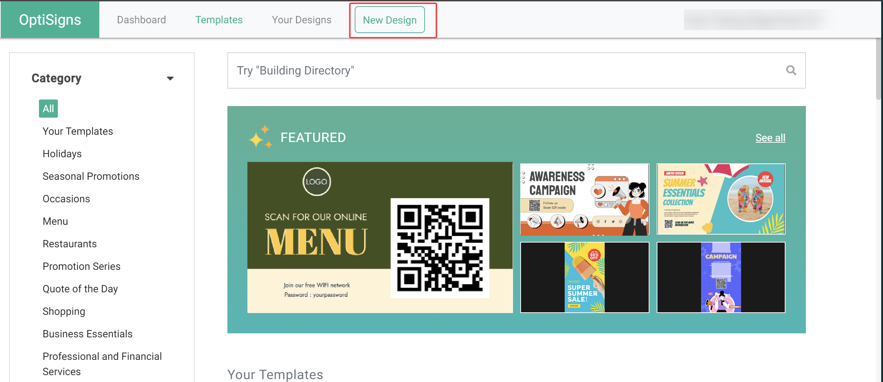
Task: Collapse the Category dropdown arrow
Action: 170,78
